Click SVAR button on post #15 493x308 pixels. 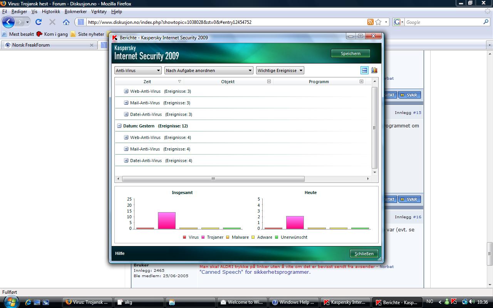pyautogui.click(x=409, y=95)
